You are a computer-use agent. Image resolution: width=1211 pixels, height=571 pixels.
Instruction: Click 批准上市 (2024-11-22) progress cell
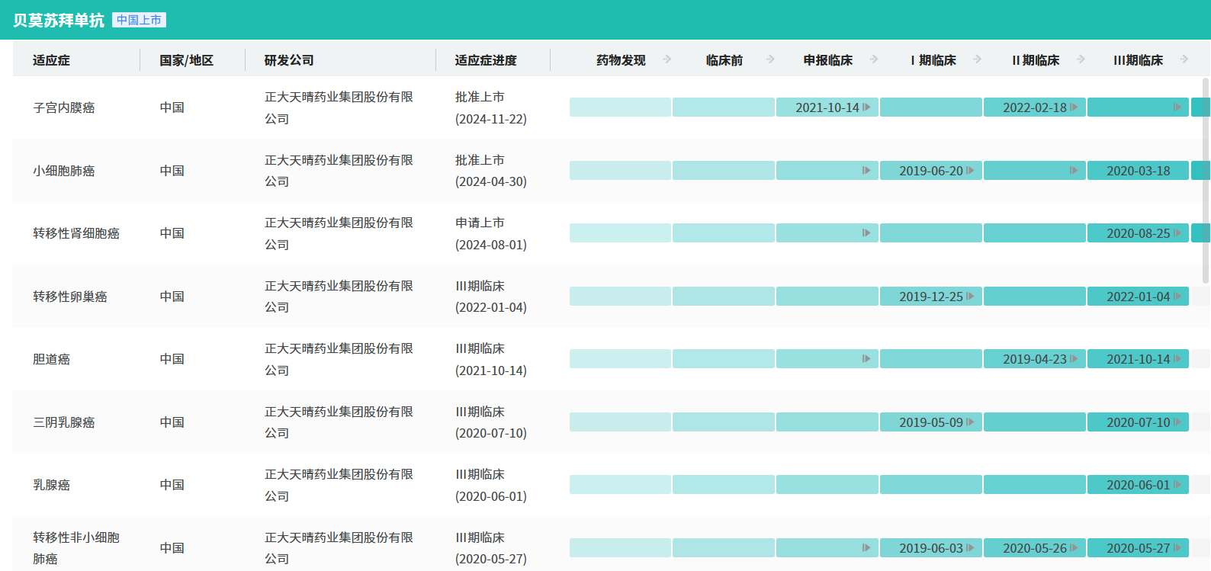[491, 107]
